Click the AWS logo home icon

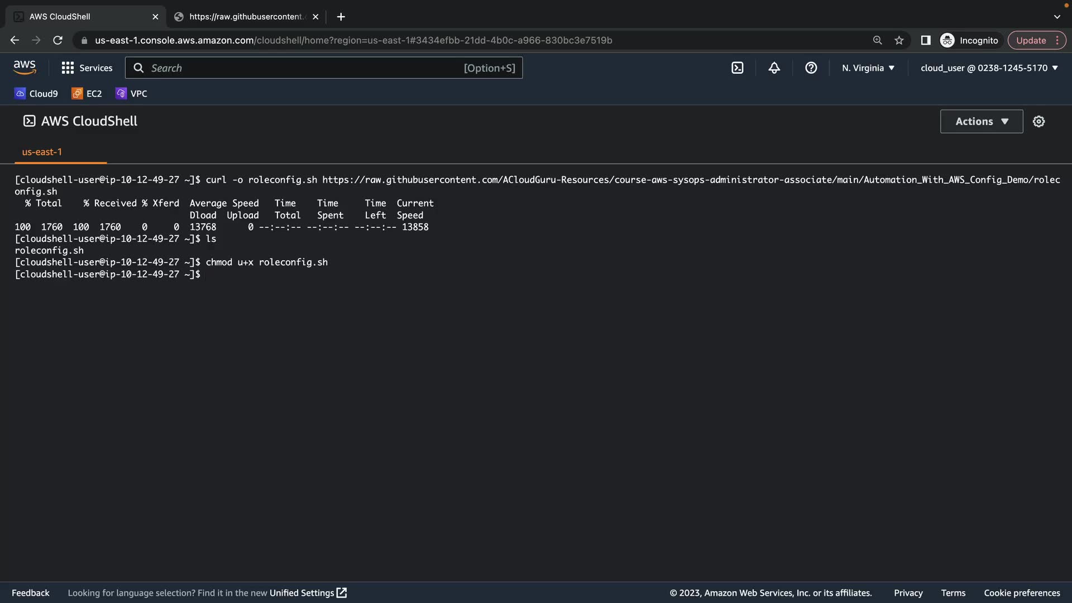point(25,68)
